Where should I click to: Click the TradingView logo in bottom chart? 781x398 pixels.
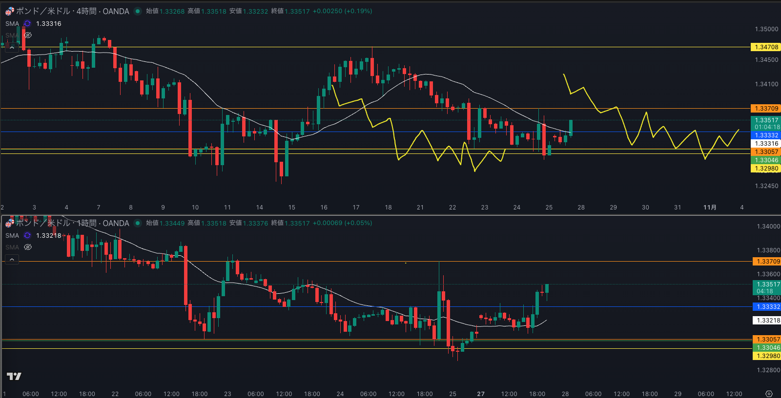pos(14,376)
